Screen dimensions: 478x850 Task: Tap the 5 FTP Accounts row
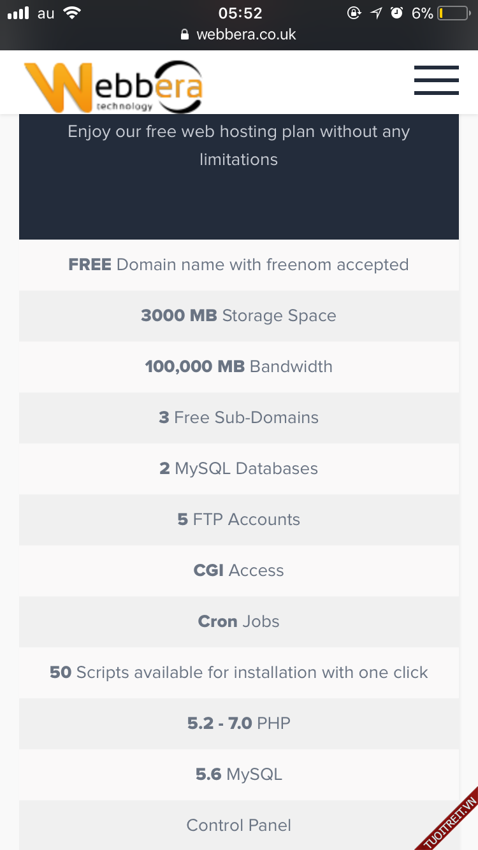238,519
